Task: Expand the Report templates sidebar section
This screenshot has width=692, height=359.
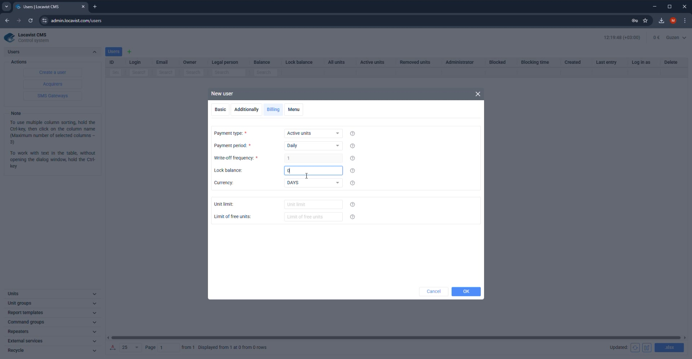Action: click(x=52, y=313)
